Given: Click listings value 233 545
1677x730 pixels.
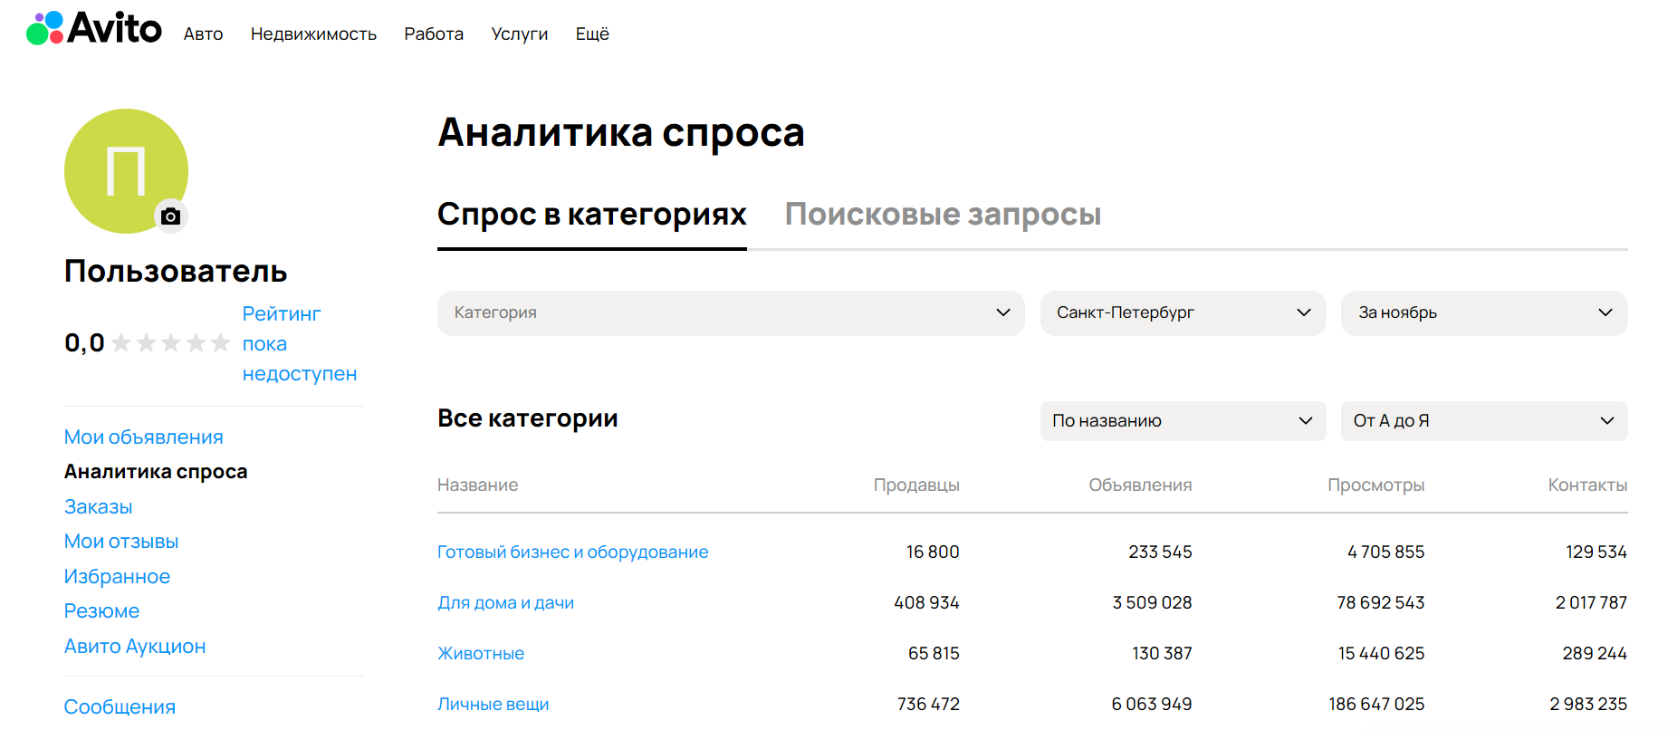Looking at the screenshot, I should [1160, 552].
